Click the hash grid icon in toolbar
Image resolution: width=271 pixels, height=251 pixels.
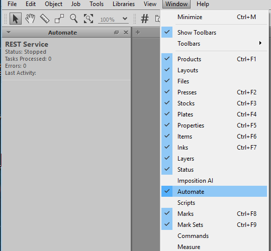[145, 19]
